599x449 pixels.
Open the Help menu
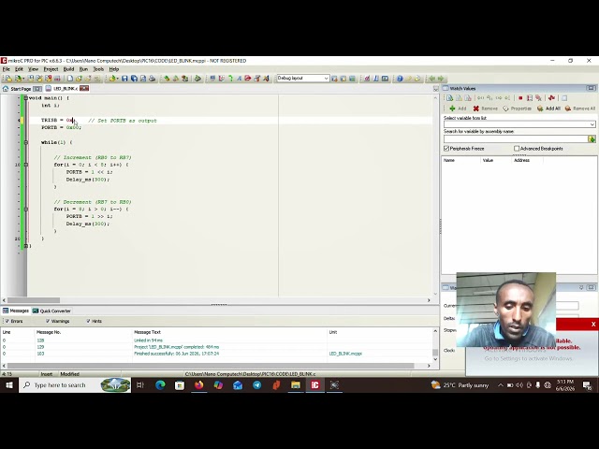tap(114, 69)
